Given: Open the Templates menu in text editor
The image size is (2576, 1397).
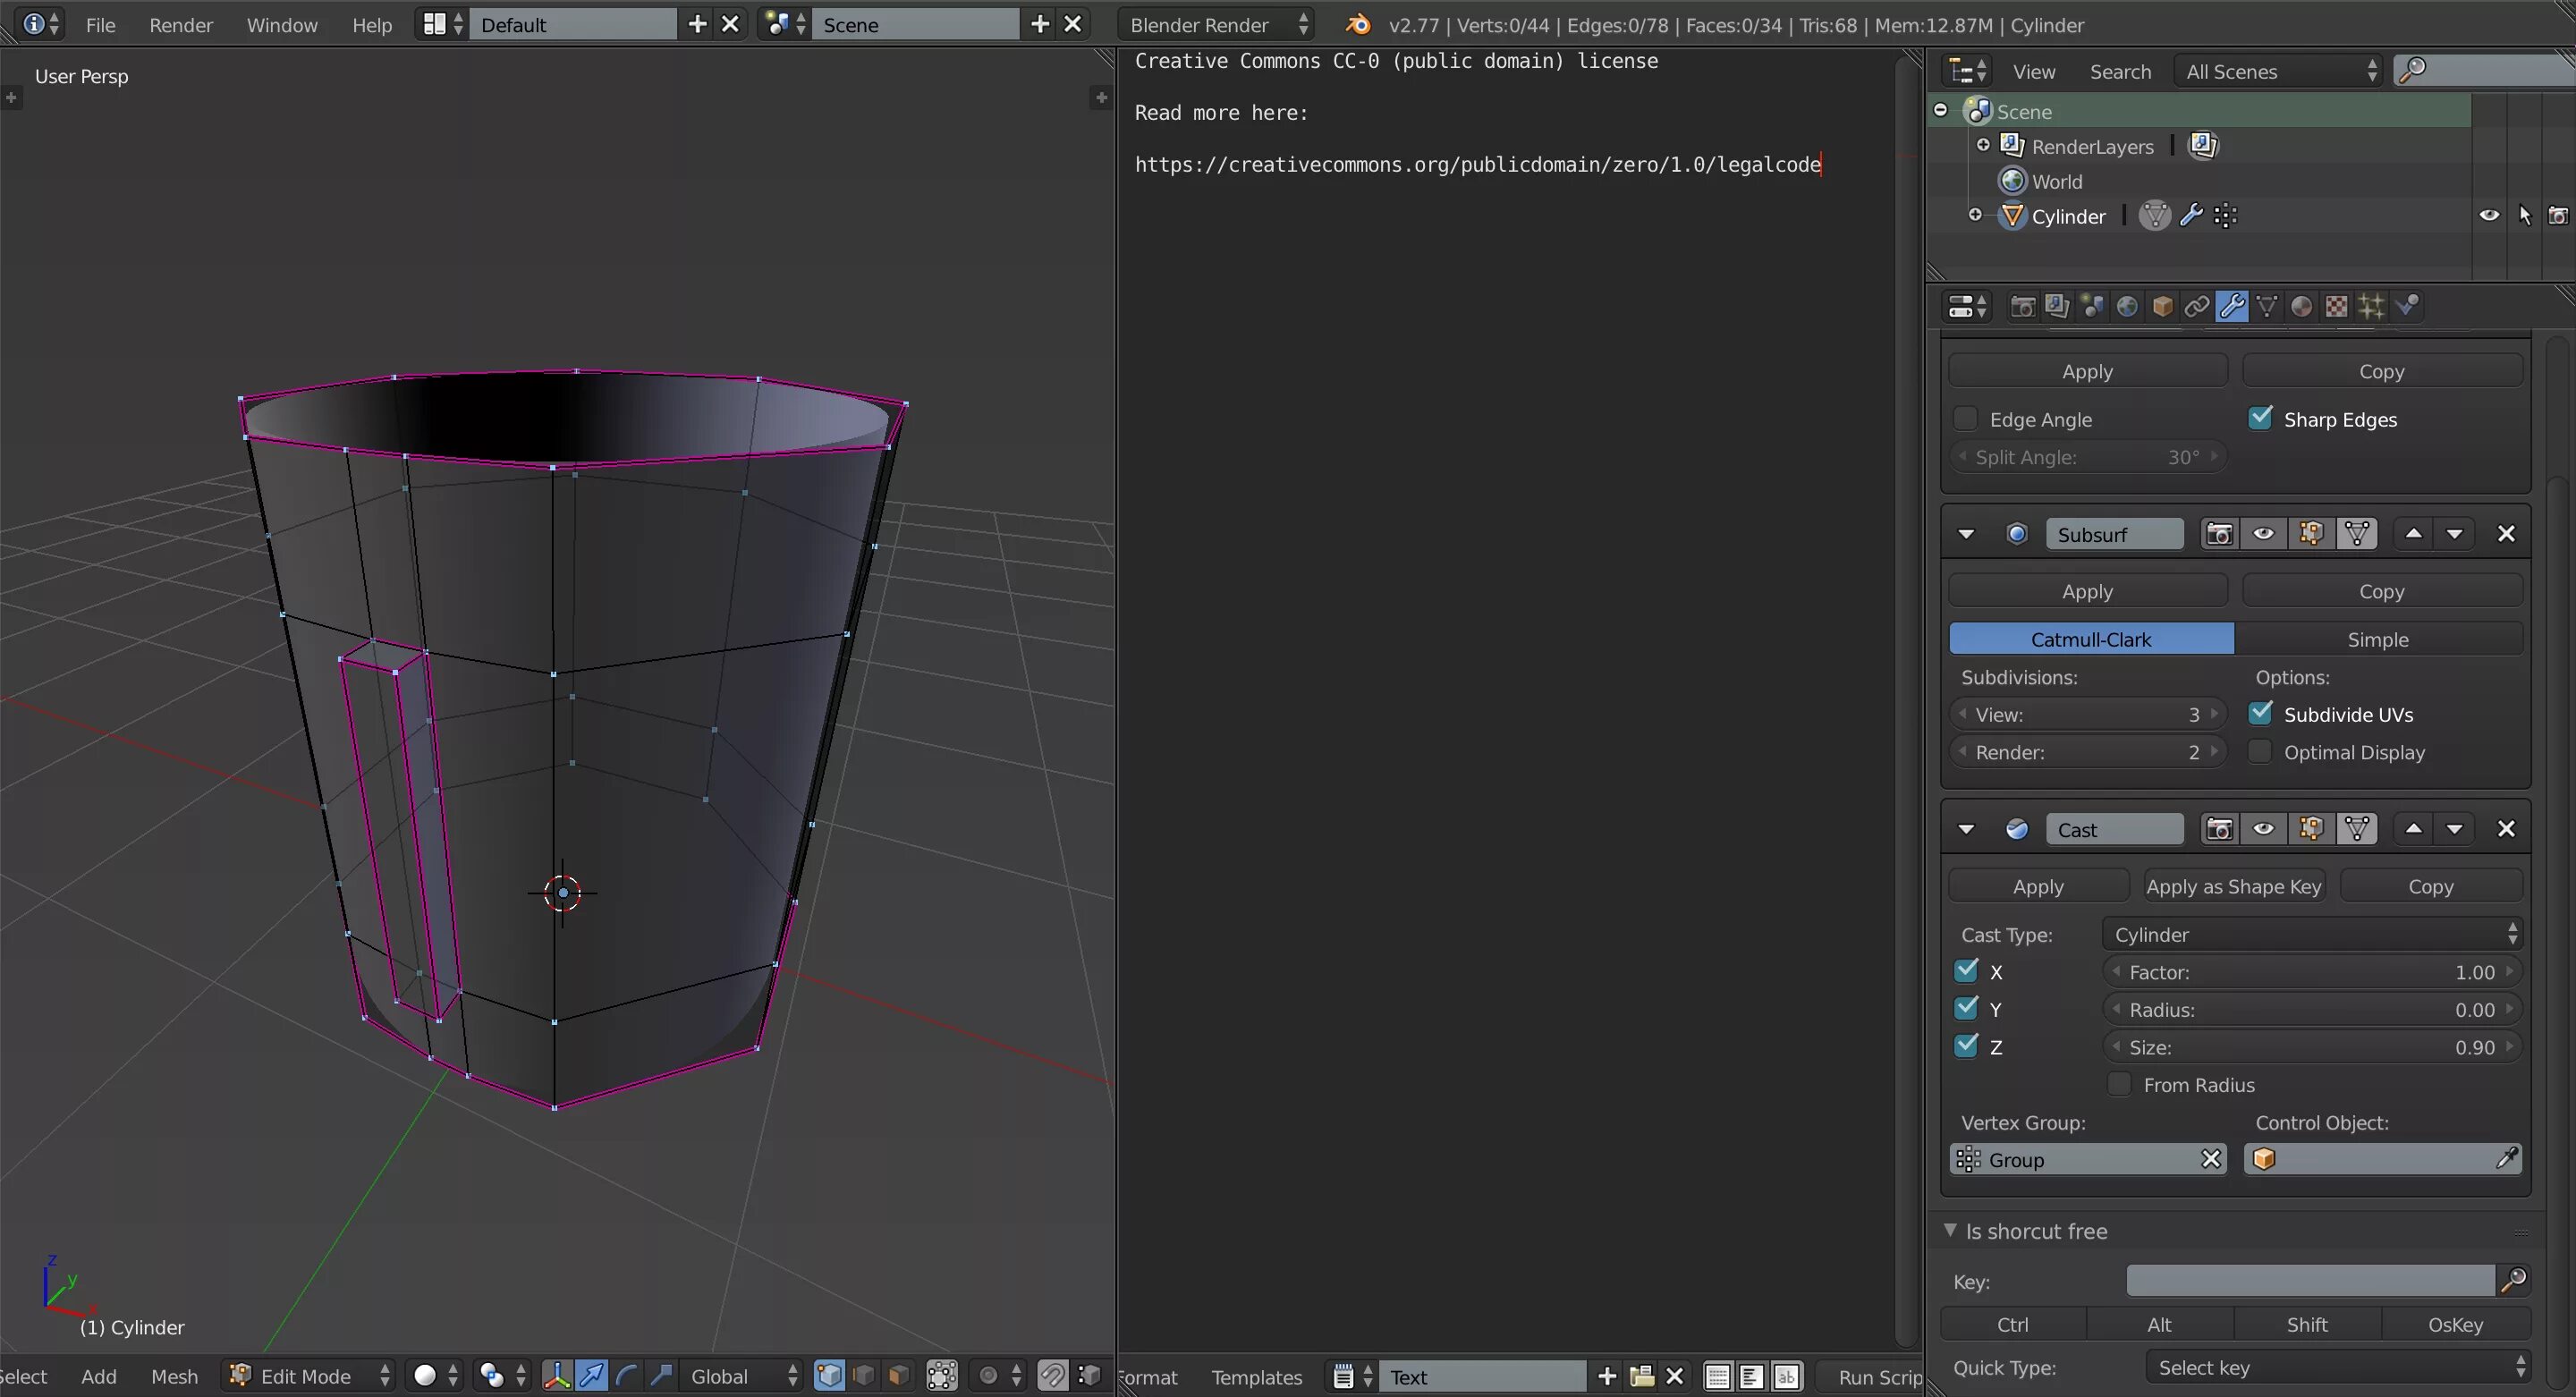Looking at the screenshot, I should pyautogui.click(x=1256, y=1377).
